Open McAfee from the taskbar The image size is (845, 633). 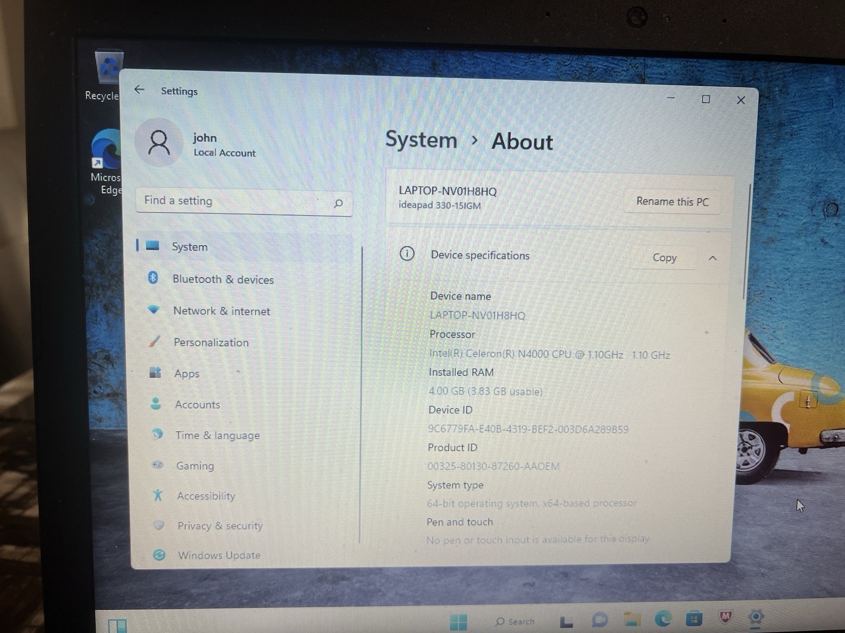coord(725,617)
